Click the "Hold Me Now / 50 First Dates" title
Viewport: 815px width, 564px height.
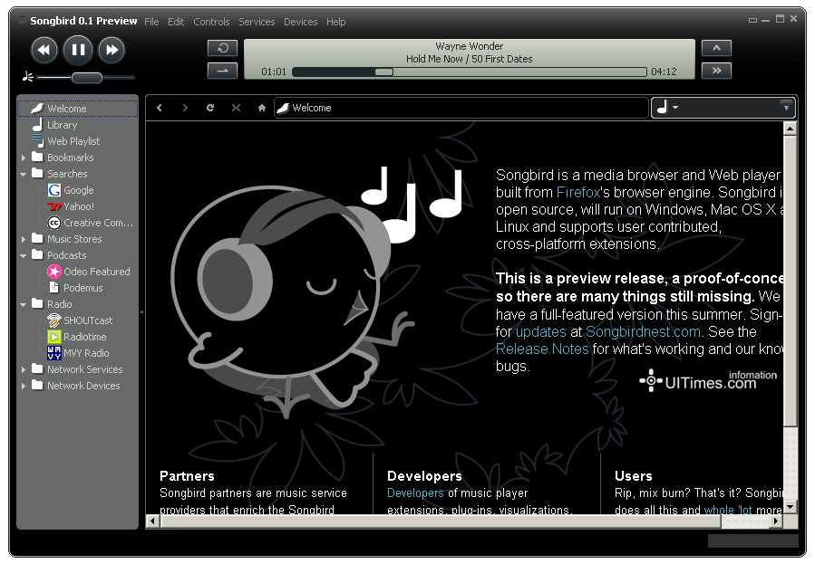point(470,59)
